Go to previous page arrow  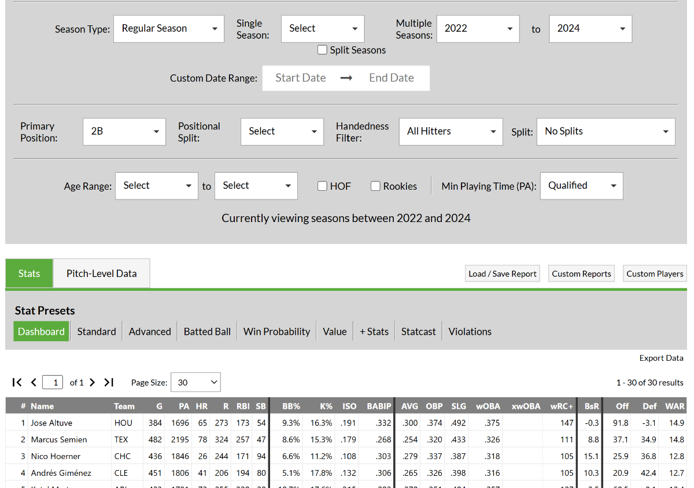coord(34,382)
